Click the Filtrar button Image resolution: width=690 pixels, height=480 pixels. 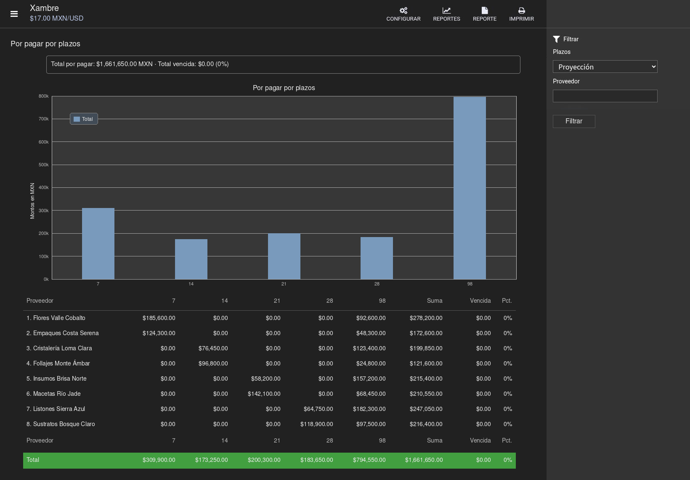click(574, 121)
